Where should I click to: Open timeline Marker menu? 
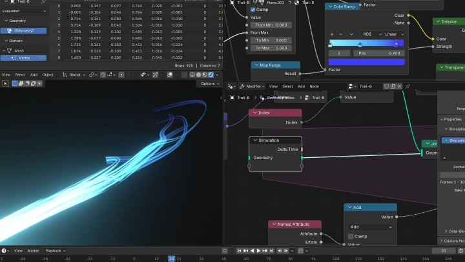[x=33, y=251]
